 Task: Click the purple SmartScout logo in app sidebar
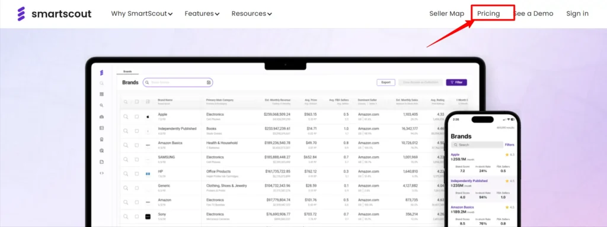tap(102, 73)
